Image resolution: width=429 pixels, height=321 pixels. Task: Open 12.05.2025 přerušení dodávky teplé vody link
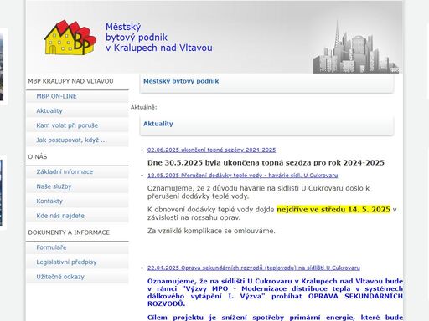(x=242, y=176)
